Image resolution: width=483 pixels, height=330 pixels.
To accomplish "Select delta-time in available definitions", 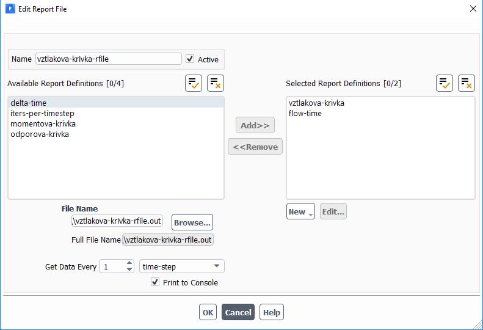I will pyautogui.click(x=116, y=103).
